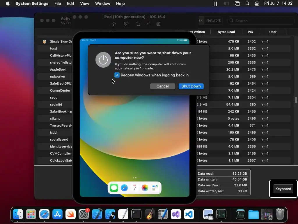The height and width of the screenshot is (224, 298).
Task: Click the Keyboard button
Action: [283, 189]
